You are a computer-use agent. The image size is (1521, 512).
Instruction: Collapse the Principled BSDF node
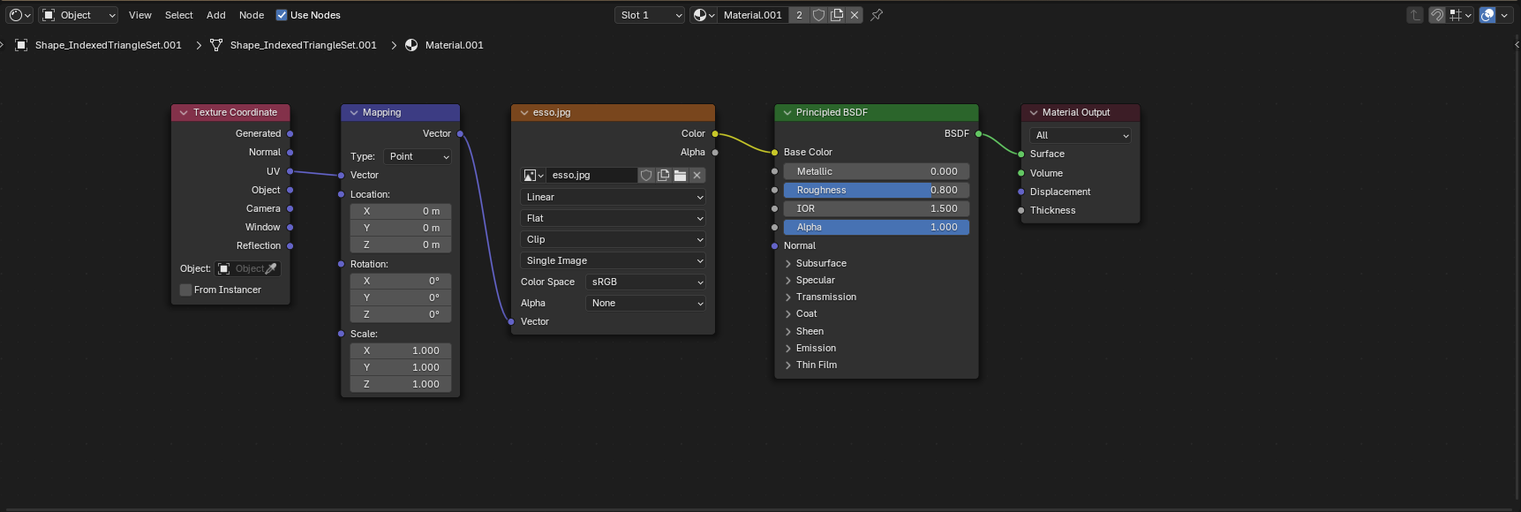click(x=787, y=113)
